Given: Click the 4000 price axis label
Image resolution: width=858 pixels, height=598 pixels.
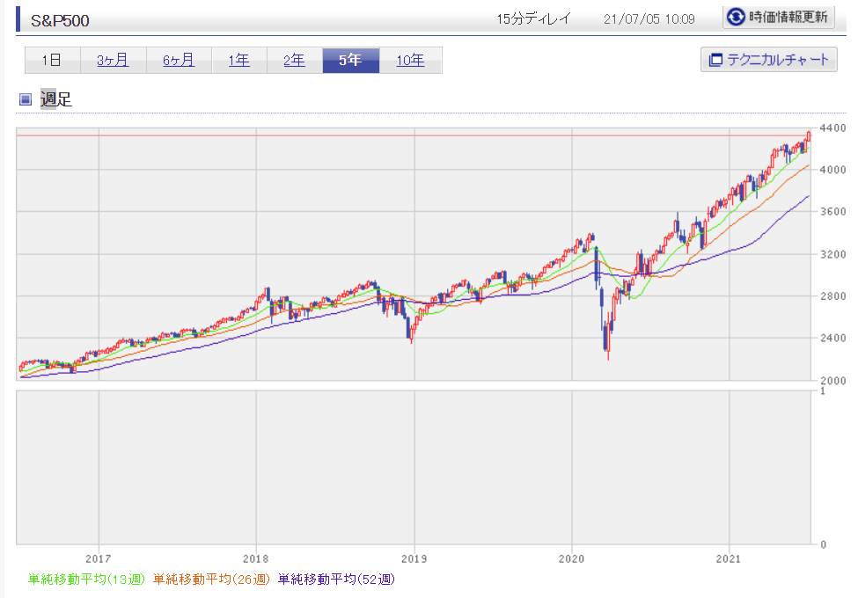Looking at the screenshot, I should pyautogui.click(x=832, y=170).
